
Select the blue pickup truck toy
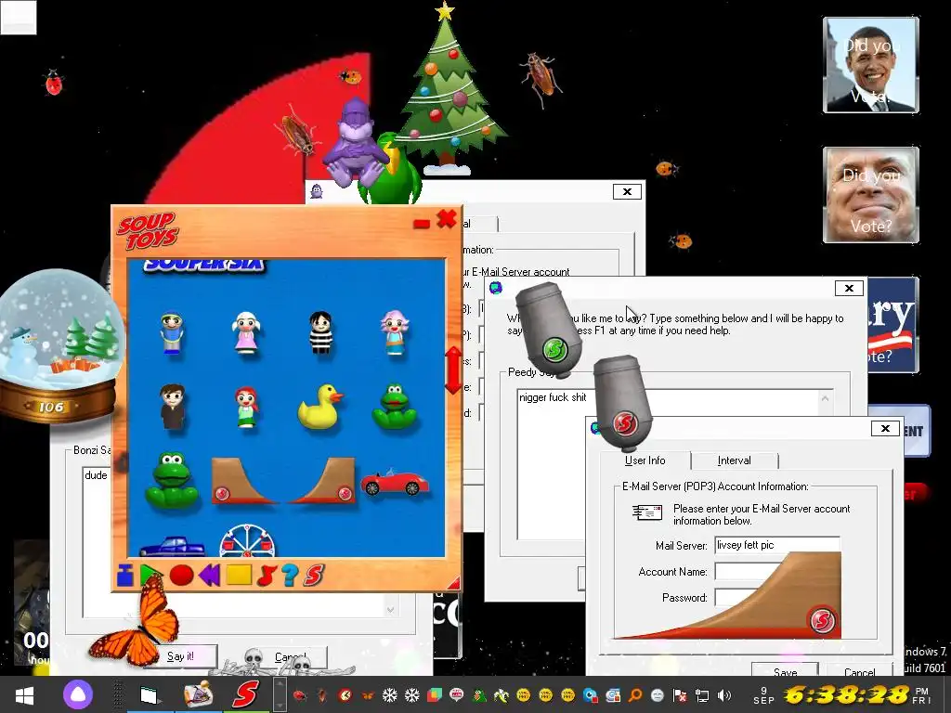(173, 546)
